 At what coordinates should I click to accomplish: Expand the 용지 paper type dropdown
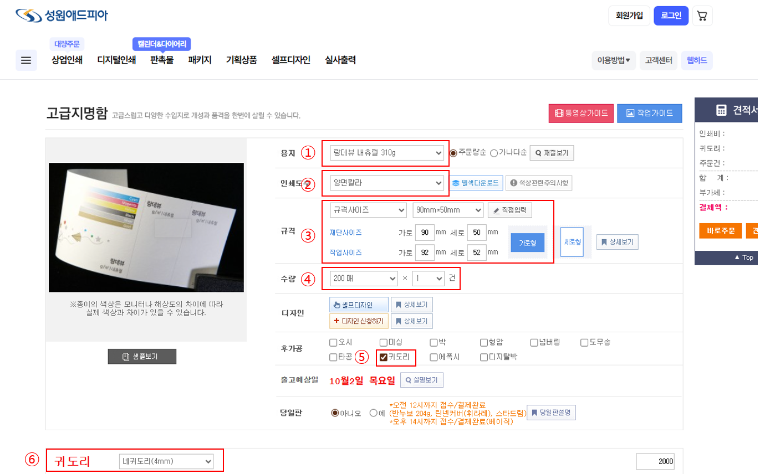coord(386,153)
